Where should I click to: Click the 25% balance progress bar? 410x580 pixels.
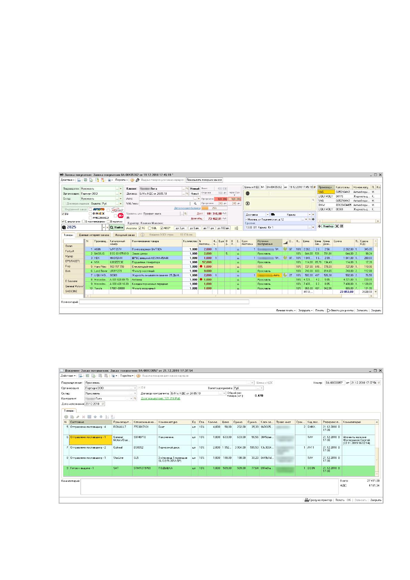point(214,208)
